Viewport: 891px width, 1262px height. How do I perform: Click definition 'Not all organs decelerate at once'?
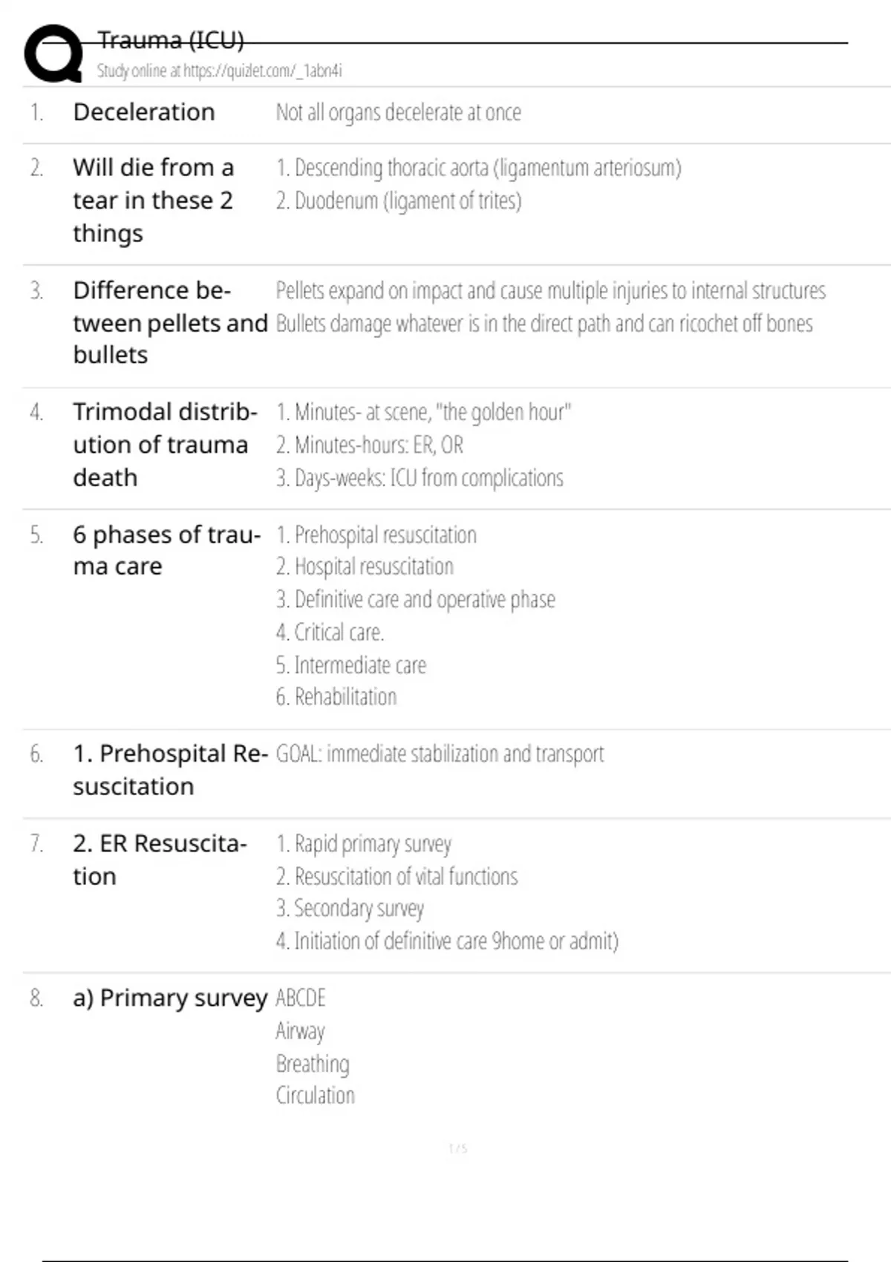coord(398,112)
